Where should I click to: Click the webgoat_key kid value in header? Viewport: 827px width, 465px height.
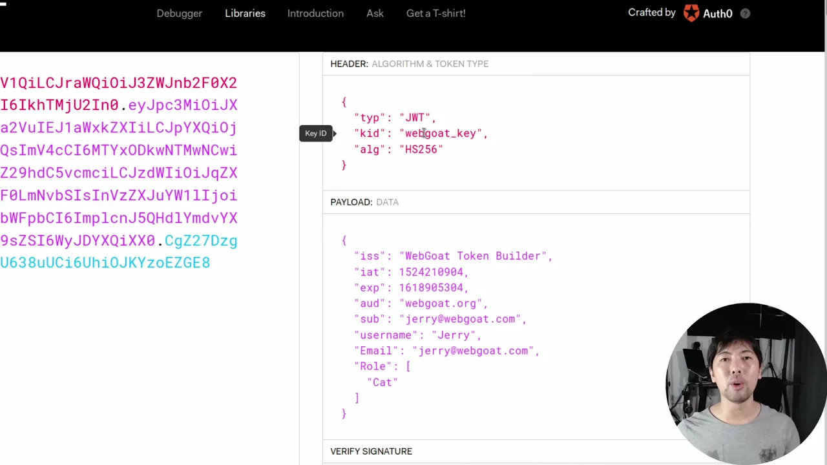tap(441, 133)
